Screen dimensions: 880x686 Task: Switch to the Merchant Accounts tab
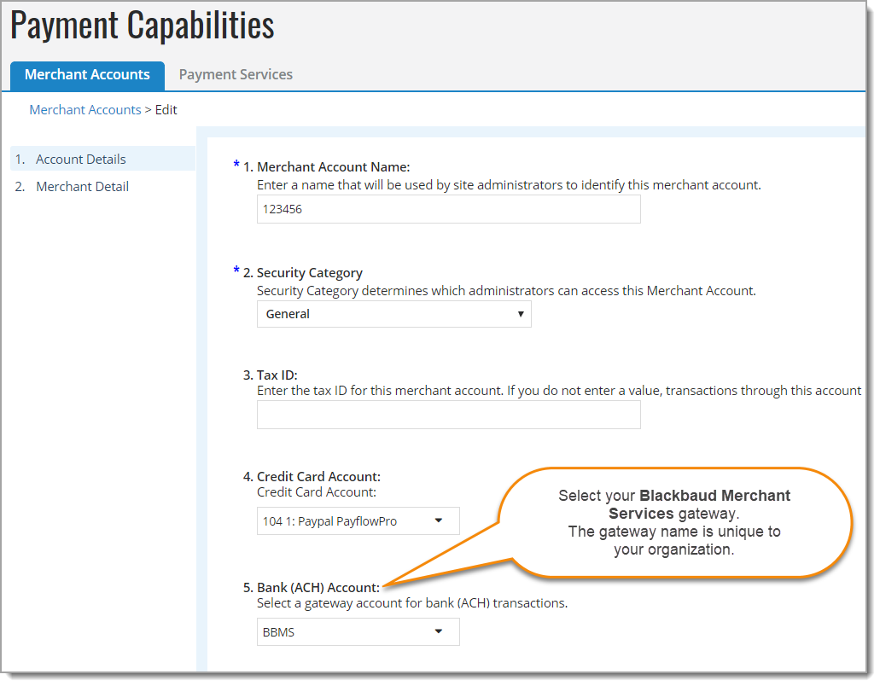pyautogui.click(x=88, y=75)
